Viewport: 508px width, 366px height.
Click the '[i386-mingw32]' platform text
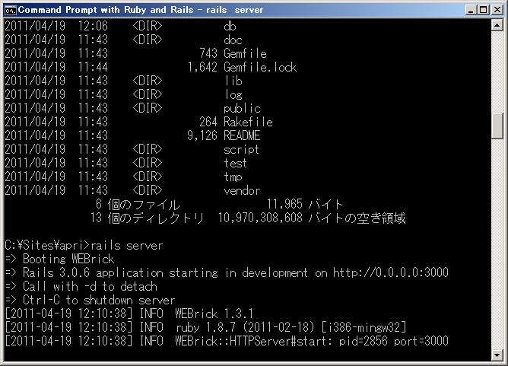click(364, 327)
